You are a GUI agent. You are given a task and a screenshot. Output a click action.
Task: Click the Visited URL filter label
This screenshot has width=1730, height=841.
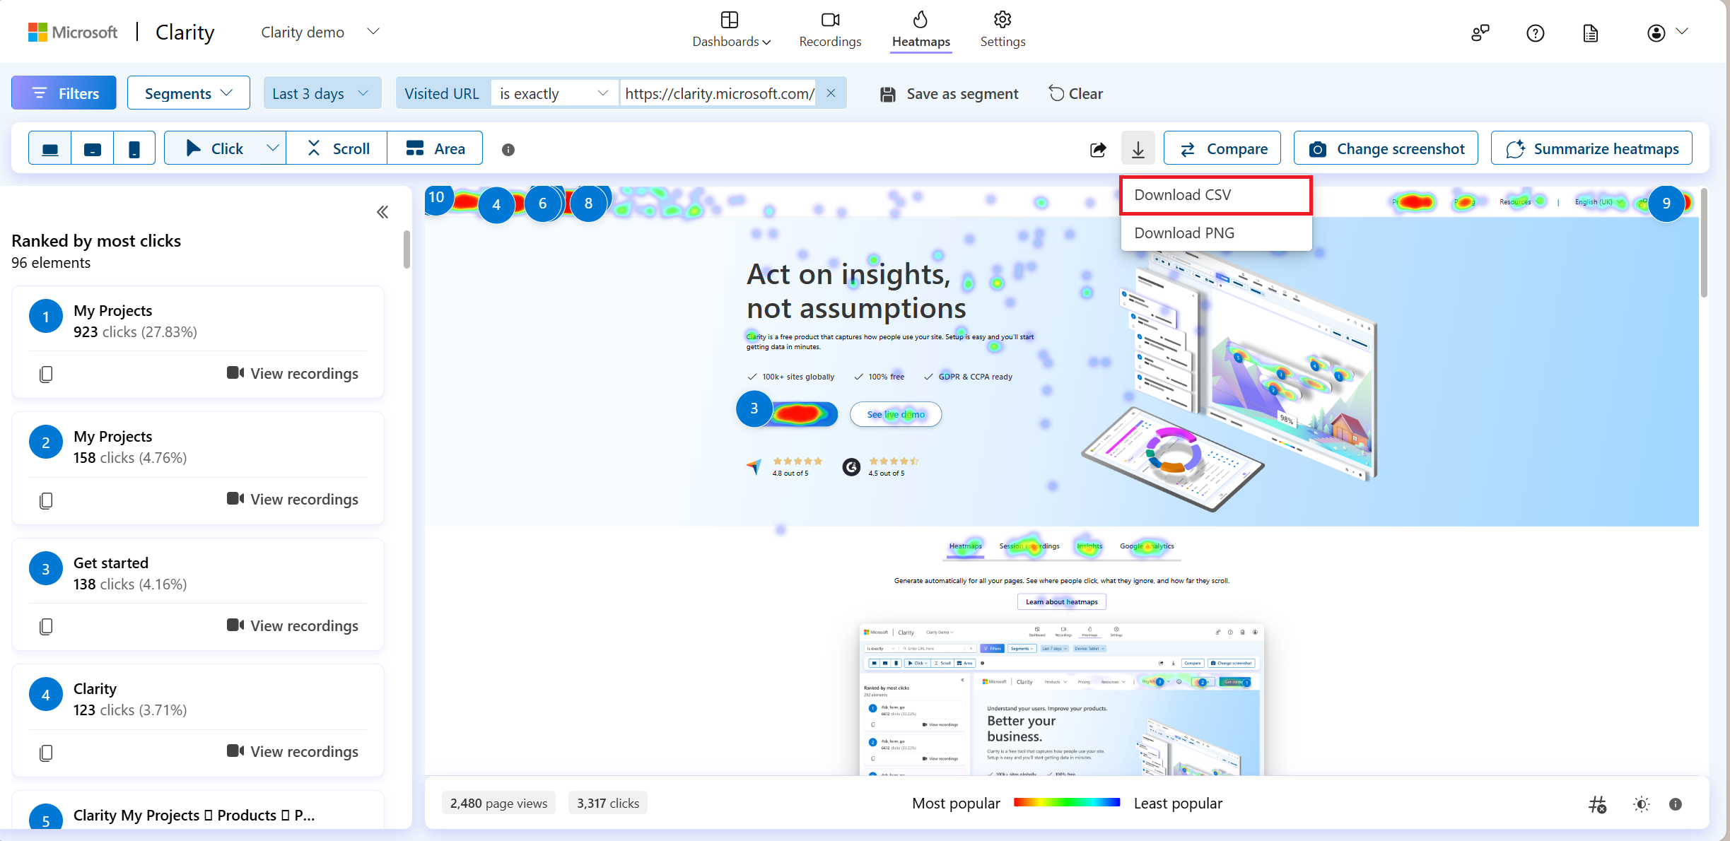click(441, 93)
